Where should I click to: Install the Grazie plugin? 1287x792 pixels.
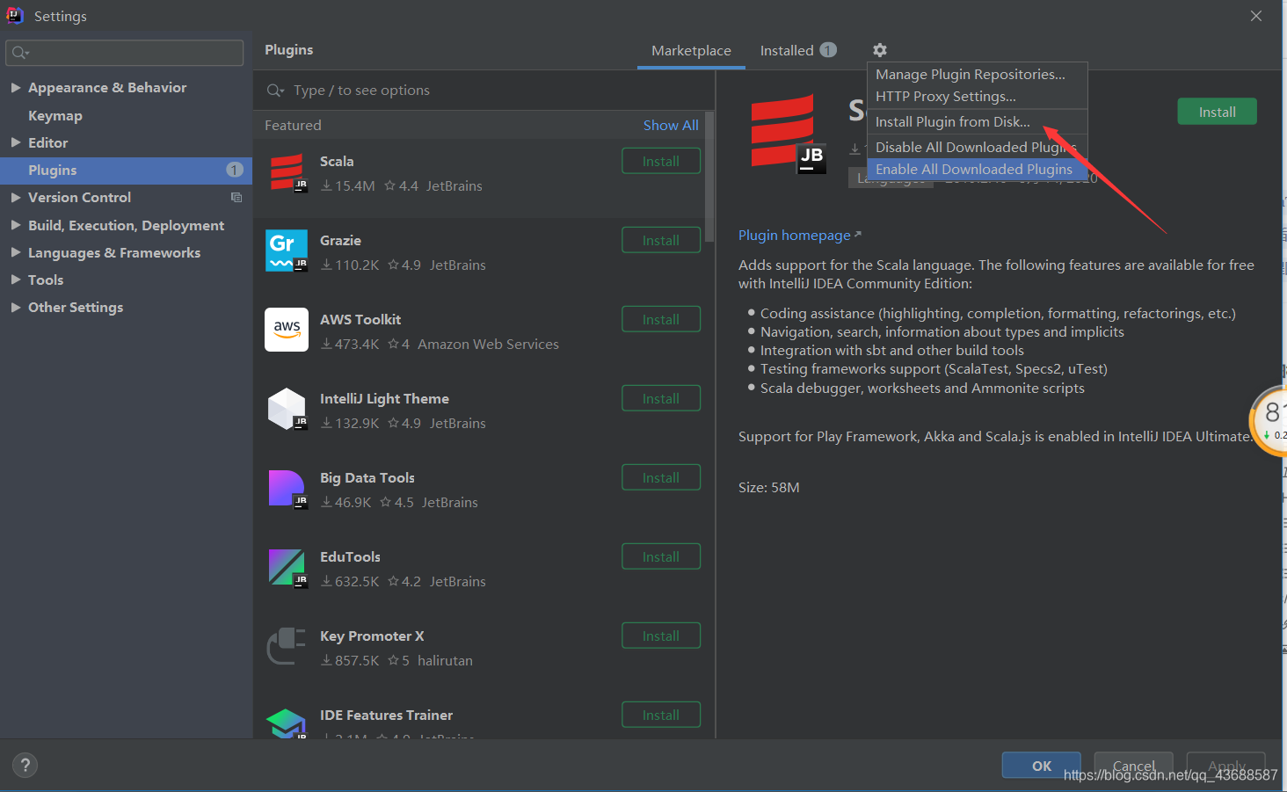(661, 241)
